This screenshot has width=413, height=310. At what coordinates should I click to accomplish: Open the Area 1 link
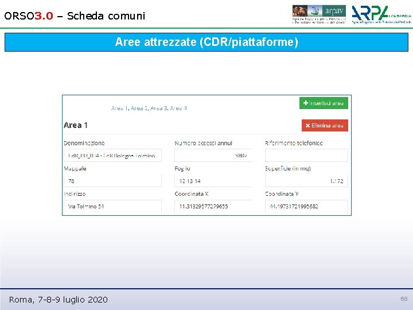(x=119, y=108)
